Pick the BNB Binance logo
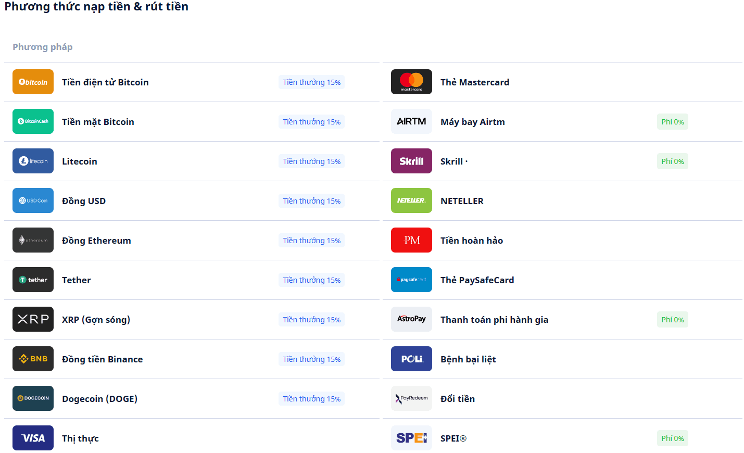 [33, 359]
